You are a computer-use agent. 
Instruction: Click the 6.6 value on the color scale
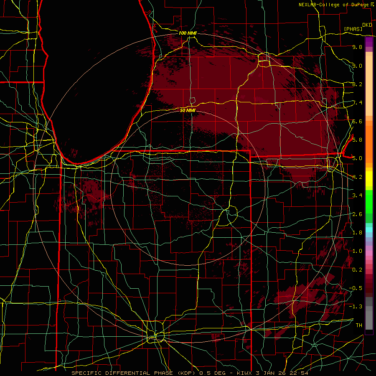tap(357, 121)
